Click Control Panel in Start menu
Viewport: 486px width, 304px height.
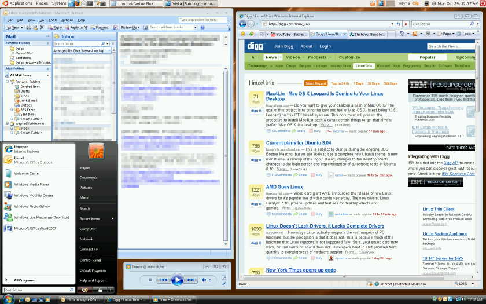pos(90,260)
